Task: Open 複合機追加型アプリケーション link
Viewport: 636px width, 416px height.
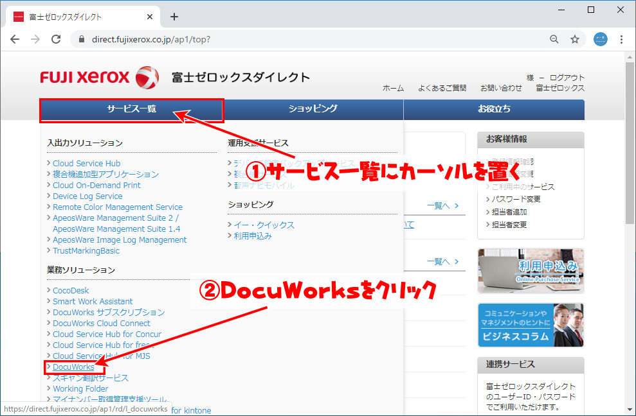Action: 105,174
